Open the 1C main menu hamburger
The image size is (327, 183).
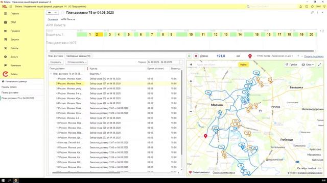click(11, 7)
